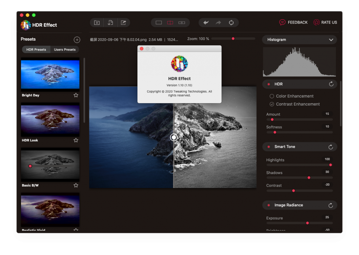Apply the HDR Look preset thumbnail
This screenshot has width=359, height=255.
pyautogui.click(x=50, y=119)
